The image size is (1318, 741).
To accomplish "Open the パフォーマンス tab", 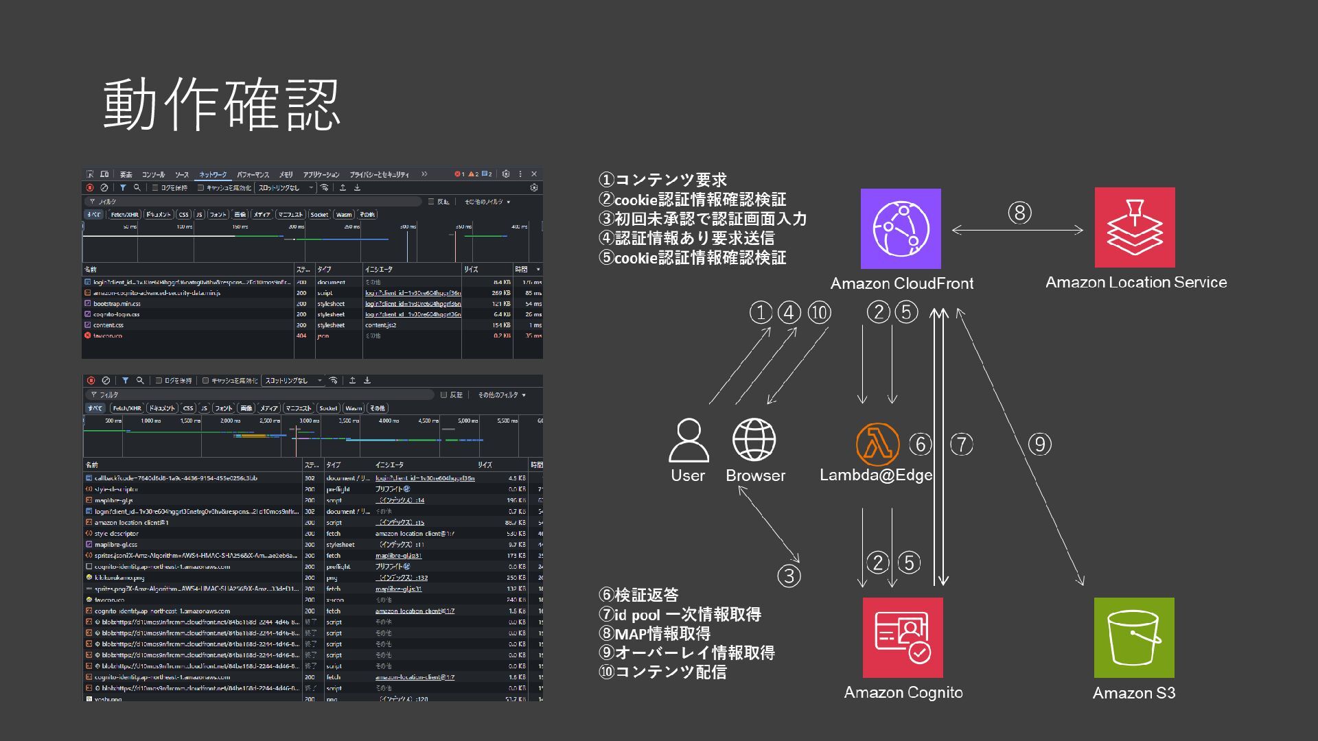I will click(x=253, y=175).
